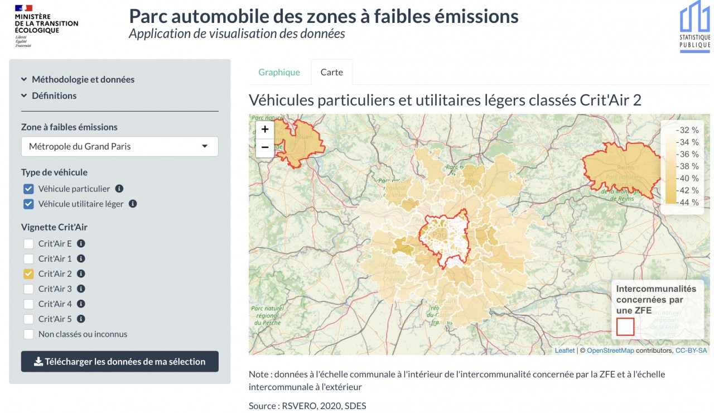
Task: Click the info icon next to Véhicule particulier
Action: point(119,189)
